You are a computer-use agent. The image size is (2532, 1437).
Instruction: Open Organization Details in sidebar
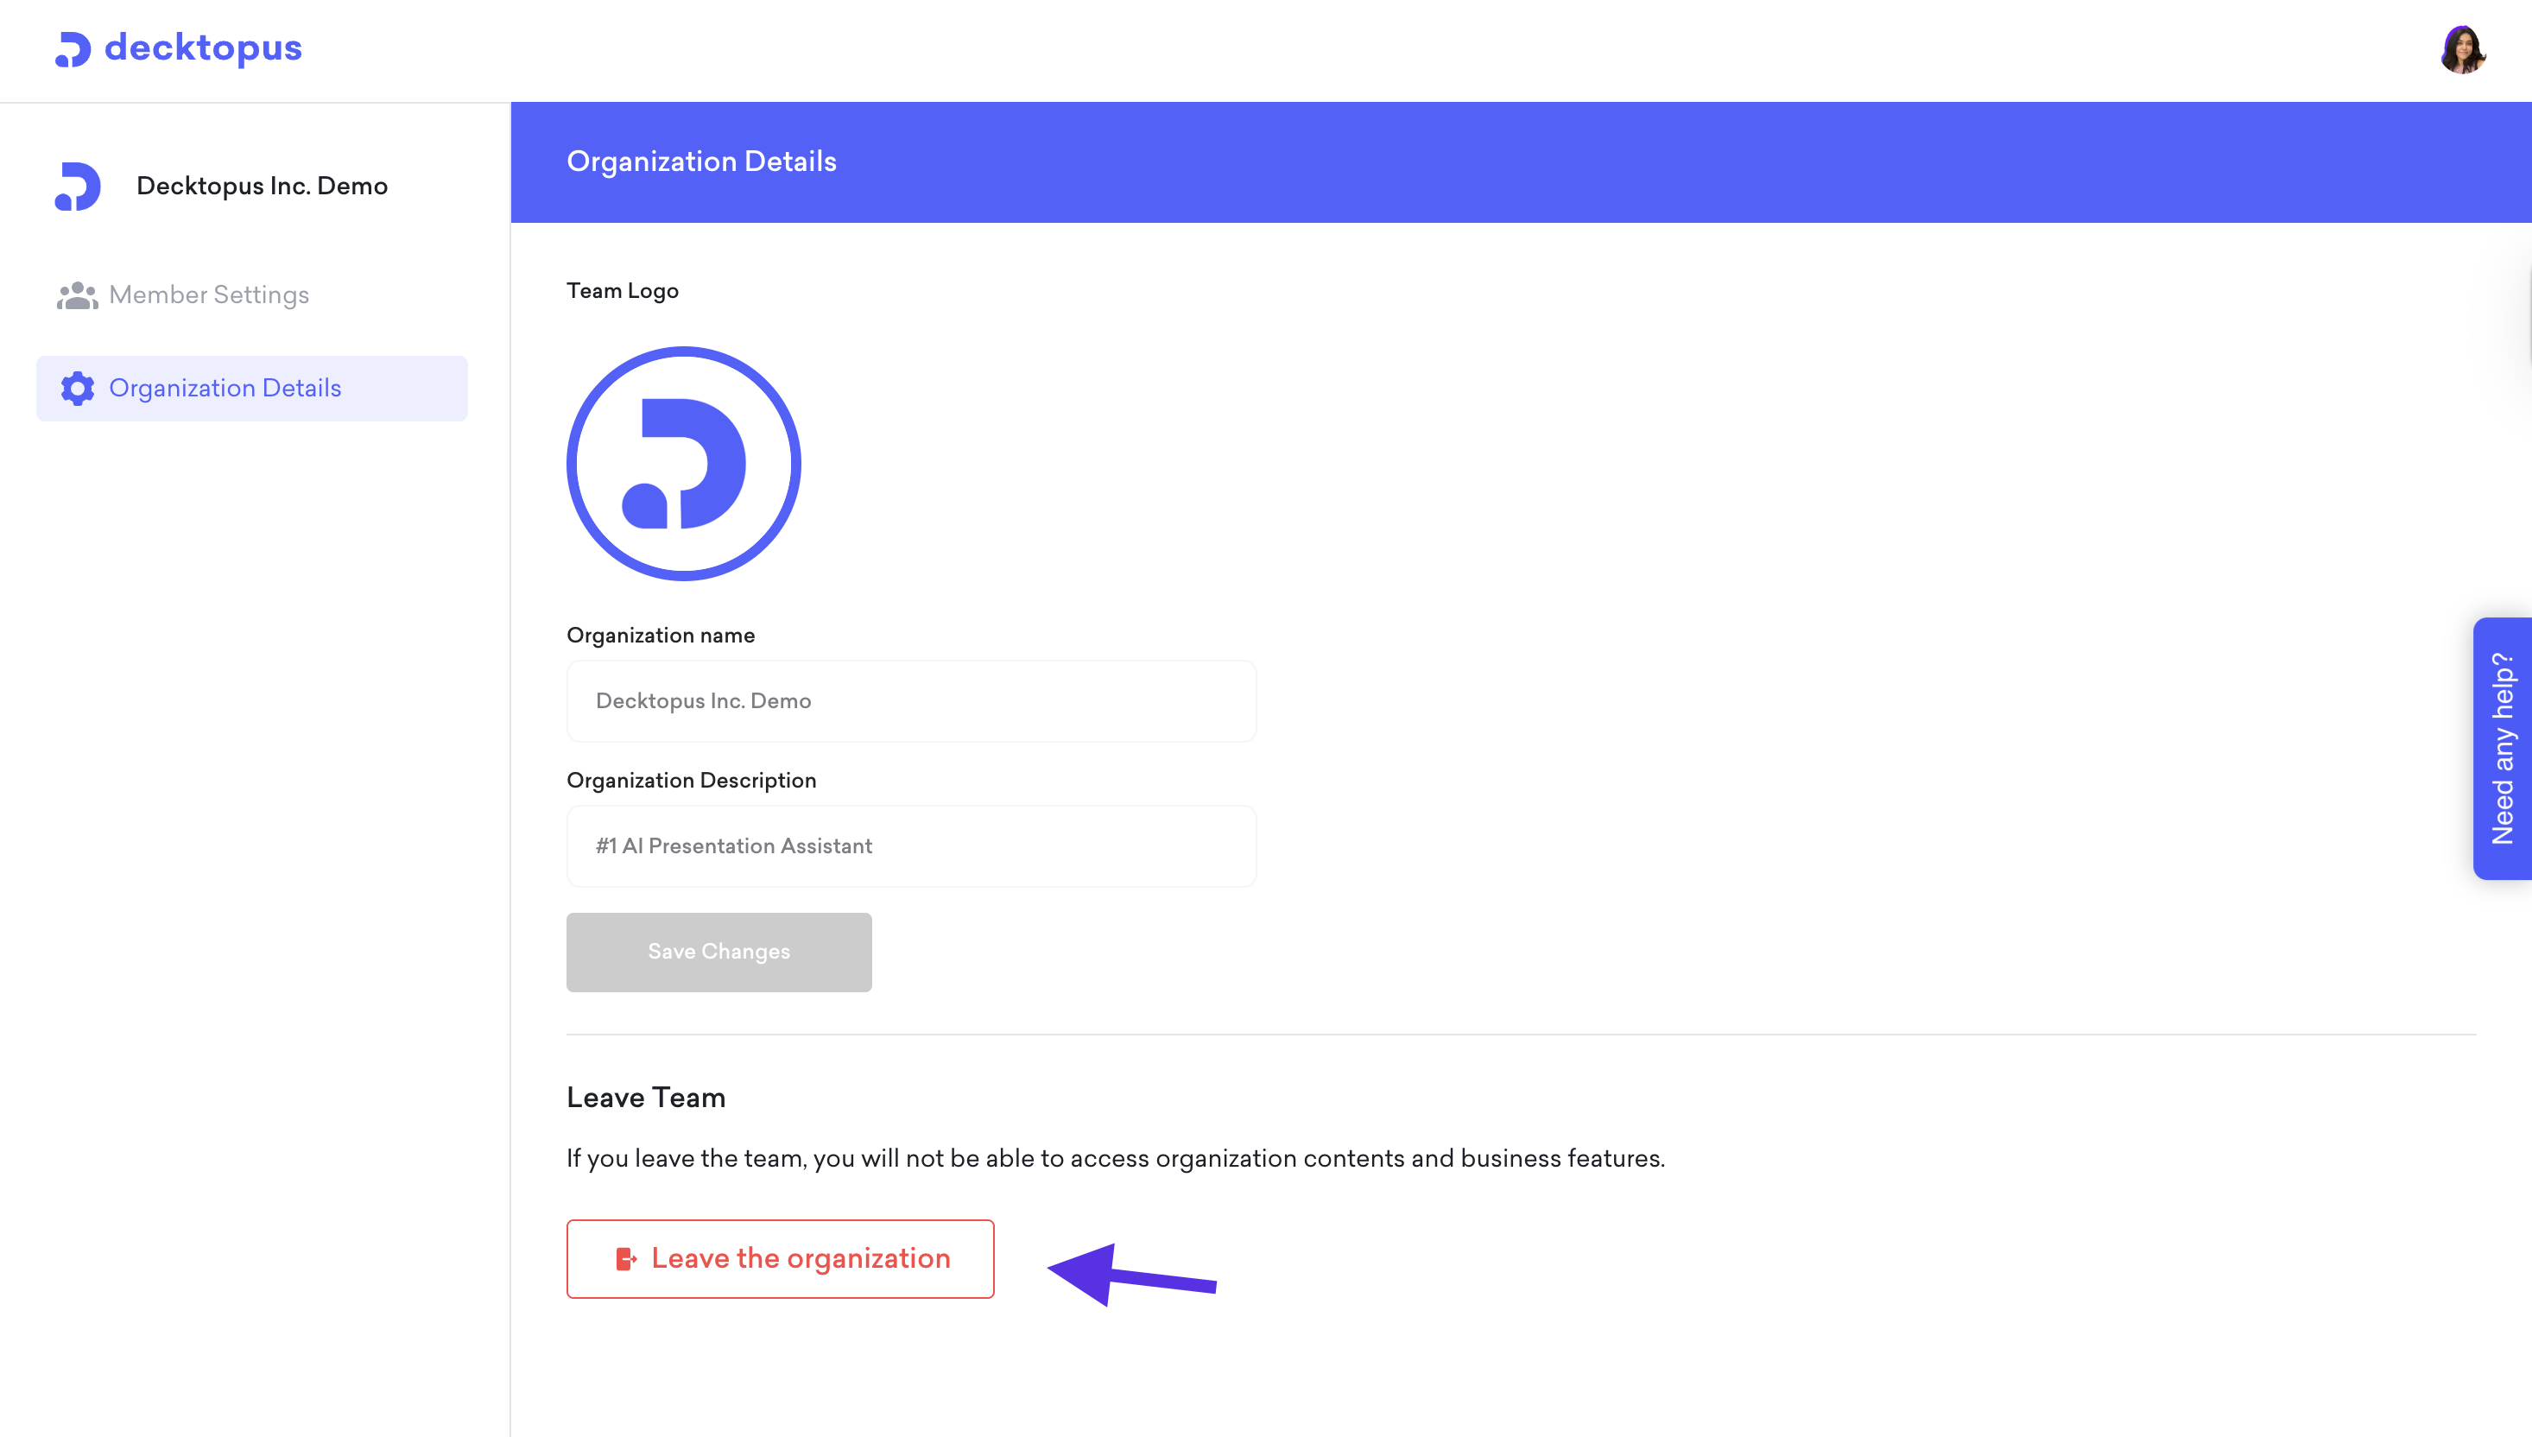point(251,388)
